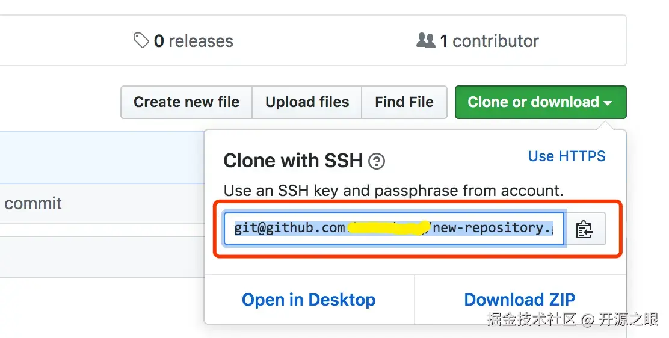Click the people icon beside contributor

click(x=425, y=41)
